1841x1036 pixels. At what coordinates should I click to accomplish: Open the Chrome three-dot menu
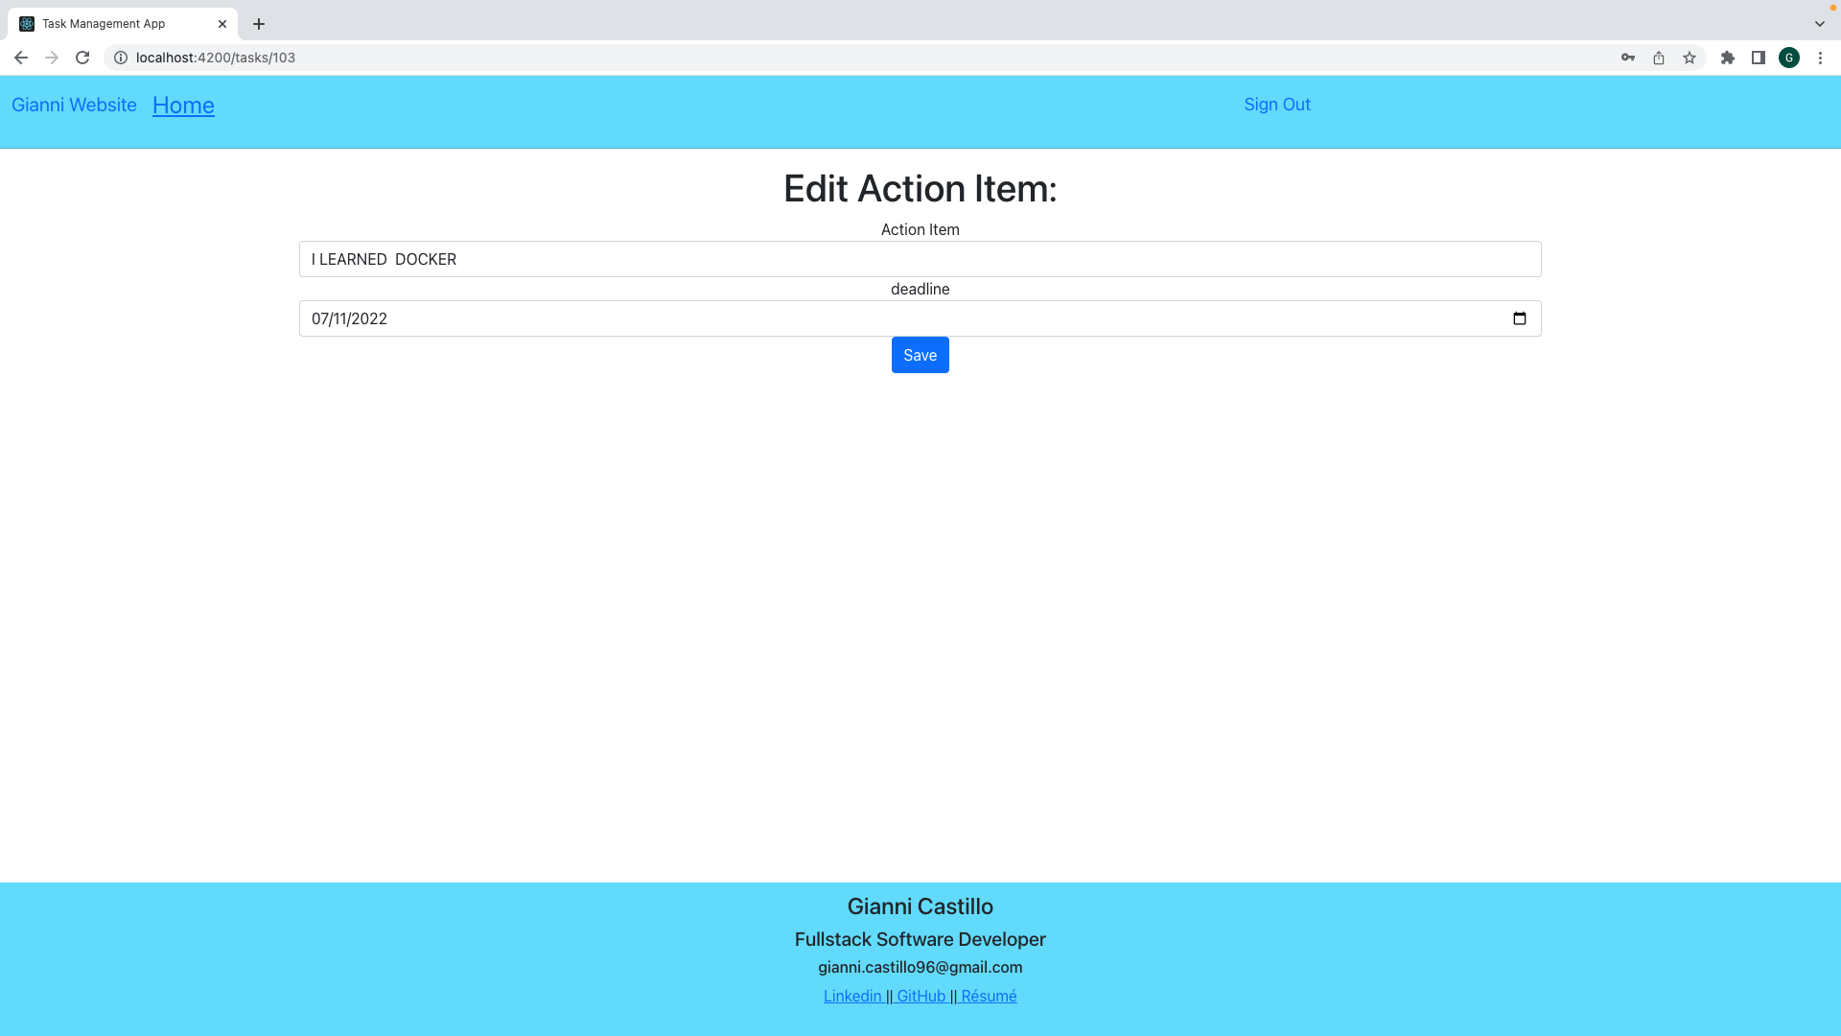tap(1821, 58)
